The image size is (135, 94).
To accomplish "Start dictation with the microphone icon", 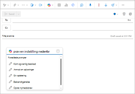I will click(x=90, y=5).
